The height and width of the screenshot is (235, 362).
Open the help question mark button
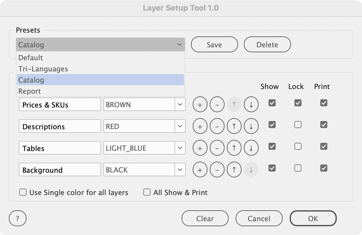pos(18,219)
